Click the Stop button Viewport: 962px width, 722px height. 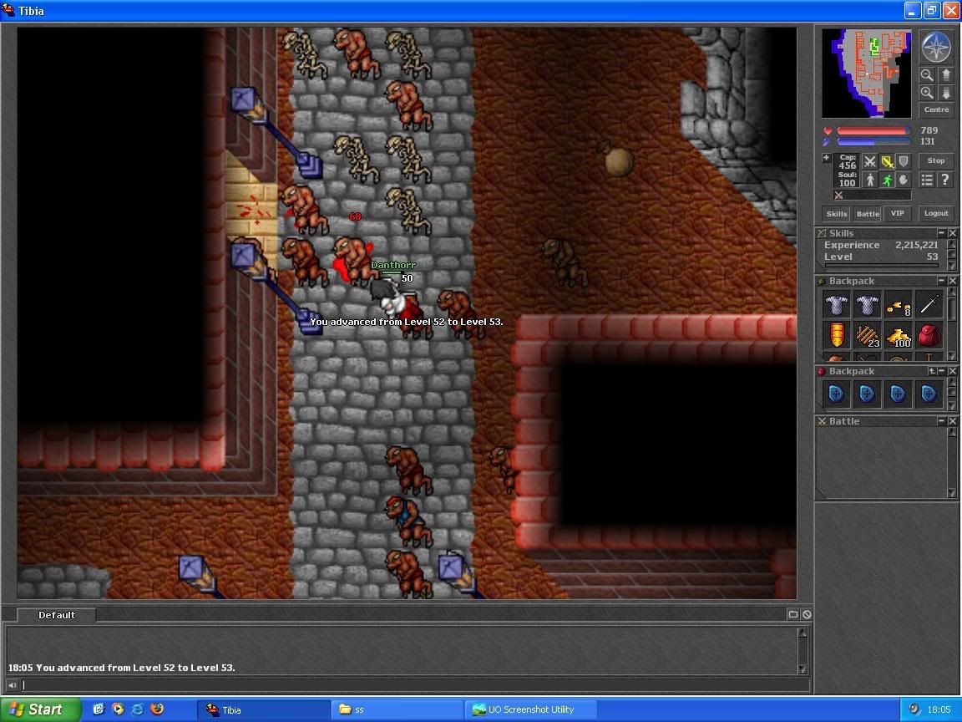pyautogui.click(x=936, y=160)
